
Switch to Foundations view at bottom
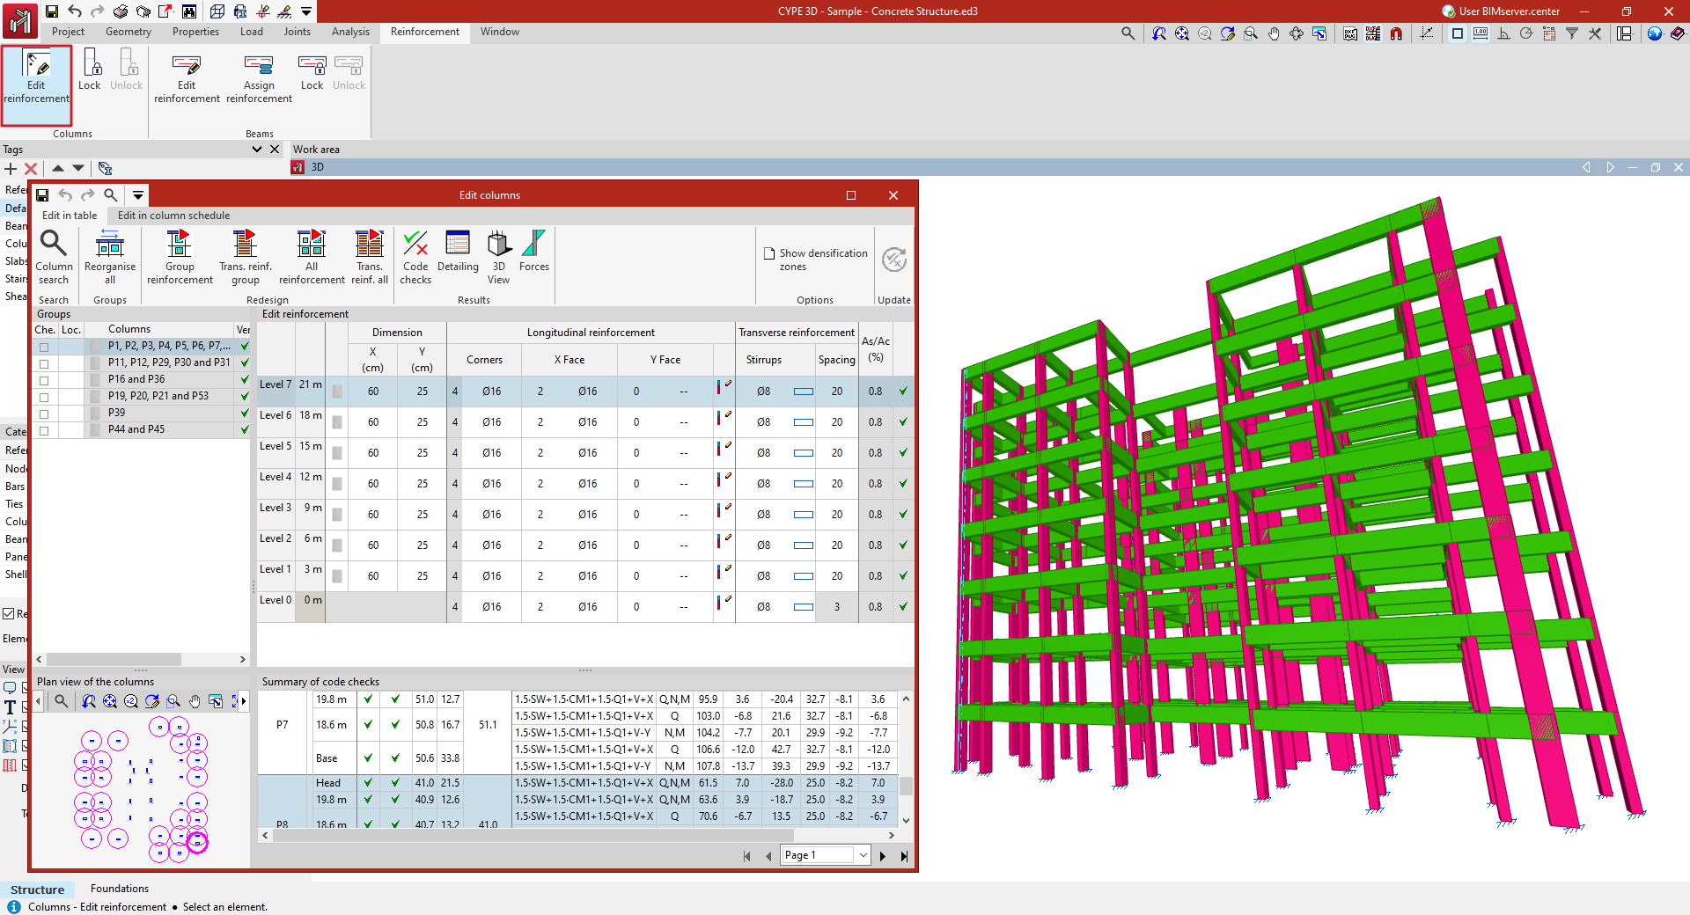(x=120, y=889)
